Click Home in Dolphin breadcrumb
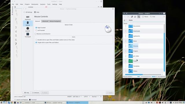Viewport: 185px width, 104px height. click(131, 20)
